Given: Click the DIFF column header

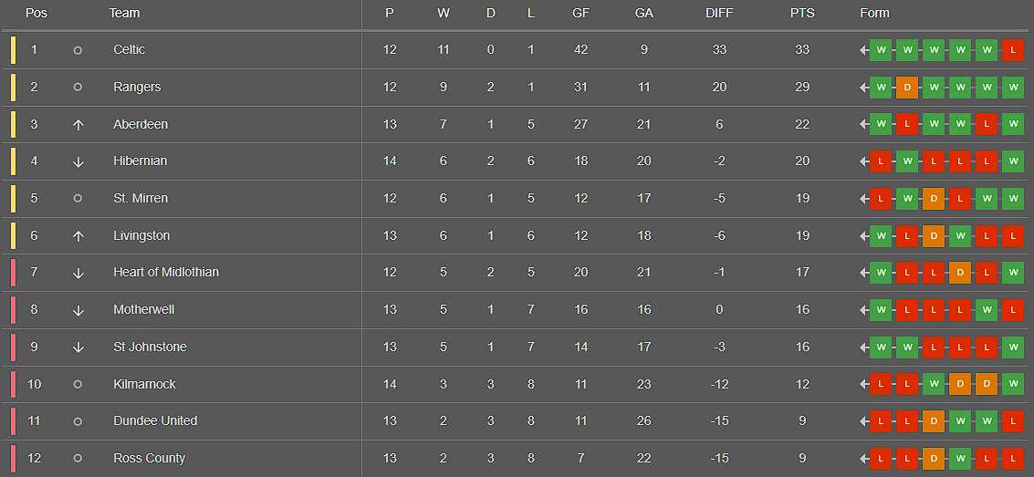Looking at the screenshot, I should (x=719, y=13).
